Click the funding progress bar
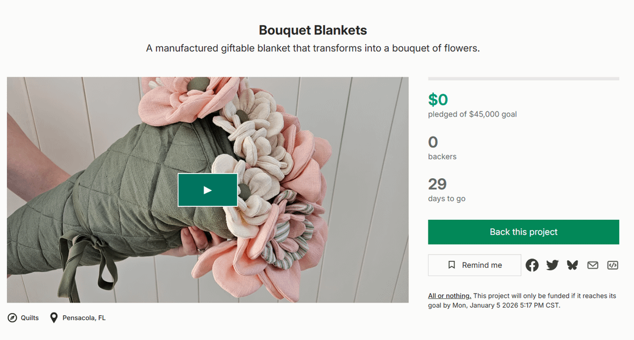Viewport: 634px width, 340px height. tap(523, 79)
